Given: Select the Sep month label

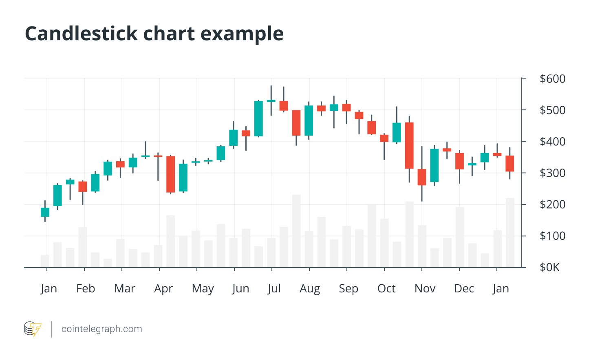Looking at the screenshot, I should click(348, 289).
